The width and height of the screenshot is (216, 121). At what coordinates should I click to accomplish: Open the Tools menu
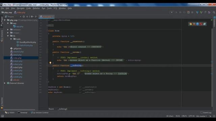[x=49, y=8]
